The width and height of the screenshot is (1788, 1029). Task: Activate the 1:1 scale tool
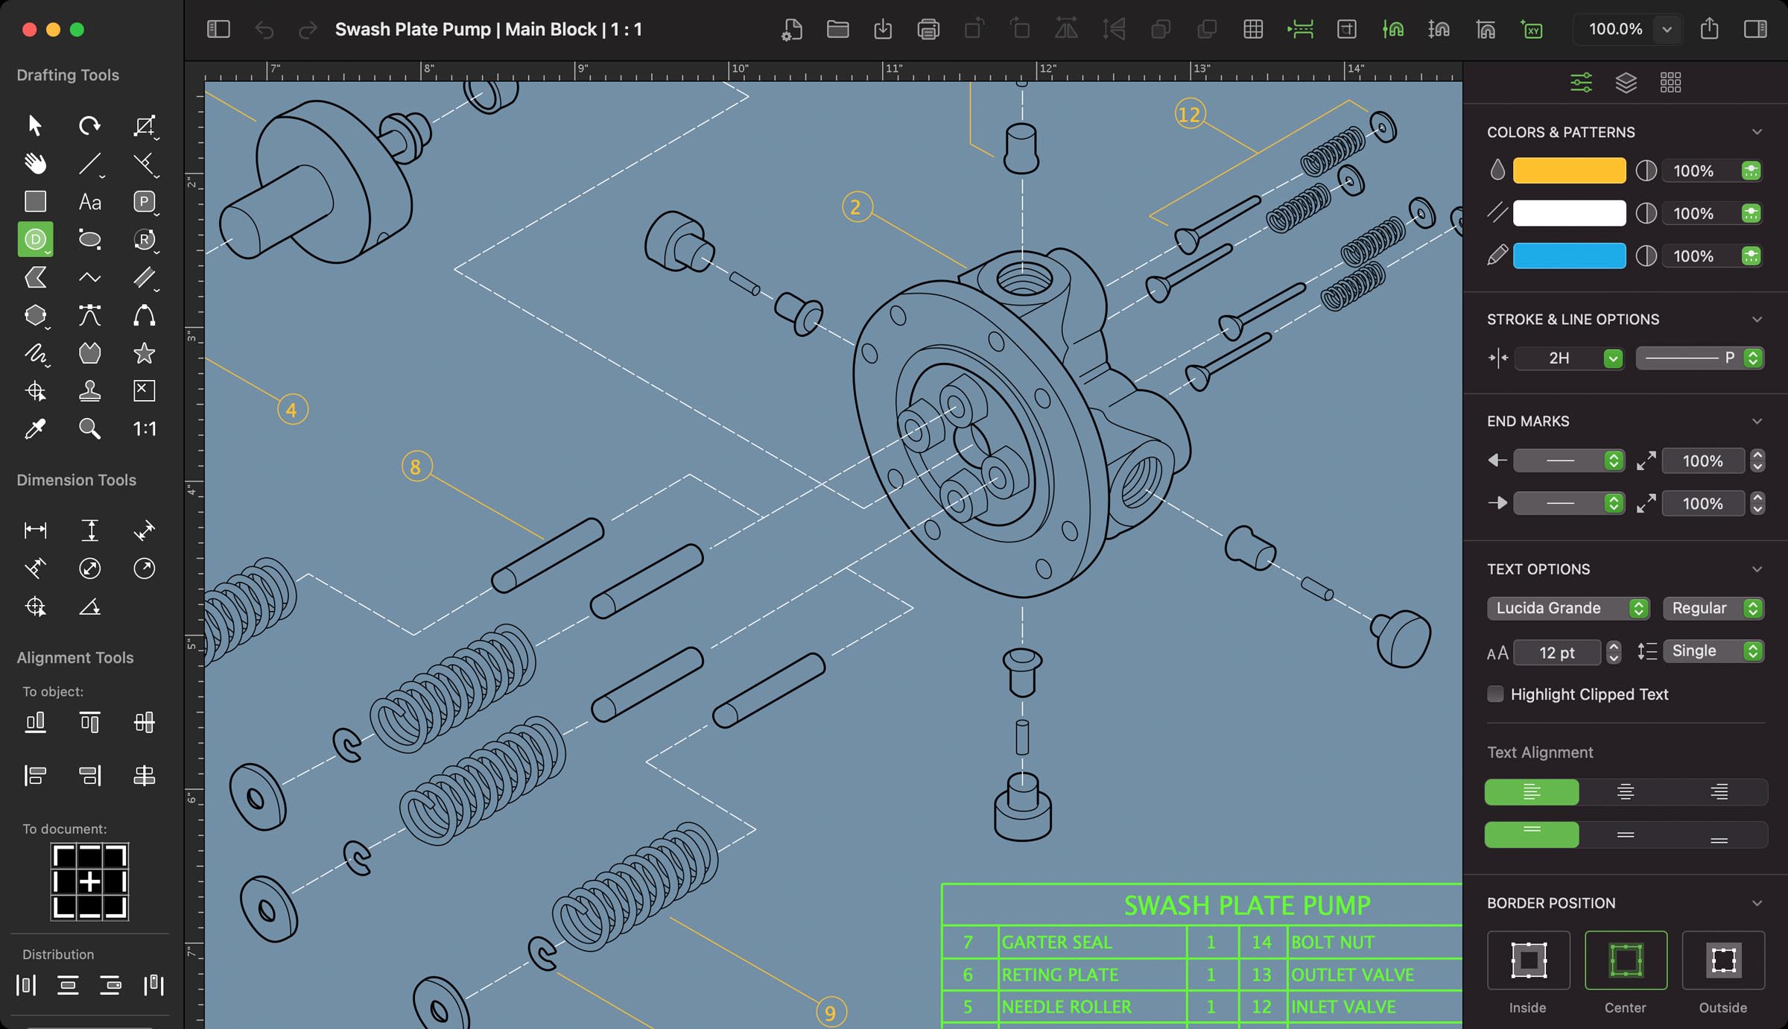coord(144,428)
